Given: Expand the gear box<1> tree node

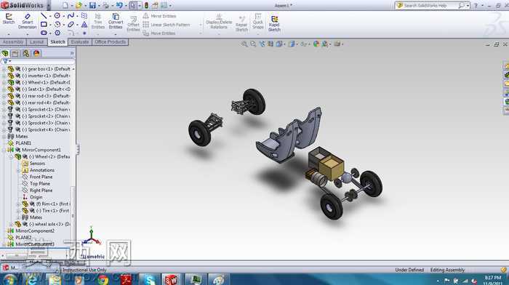Looking at the screenshot, I should click(x=4, y=69).
